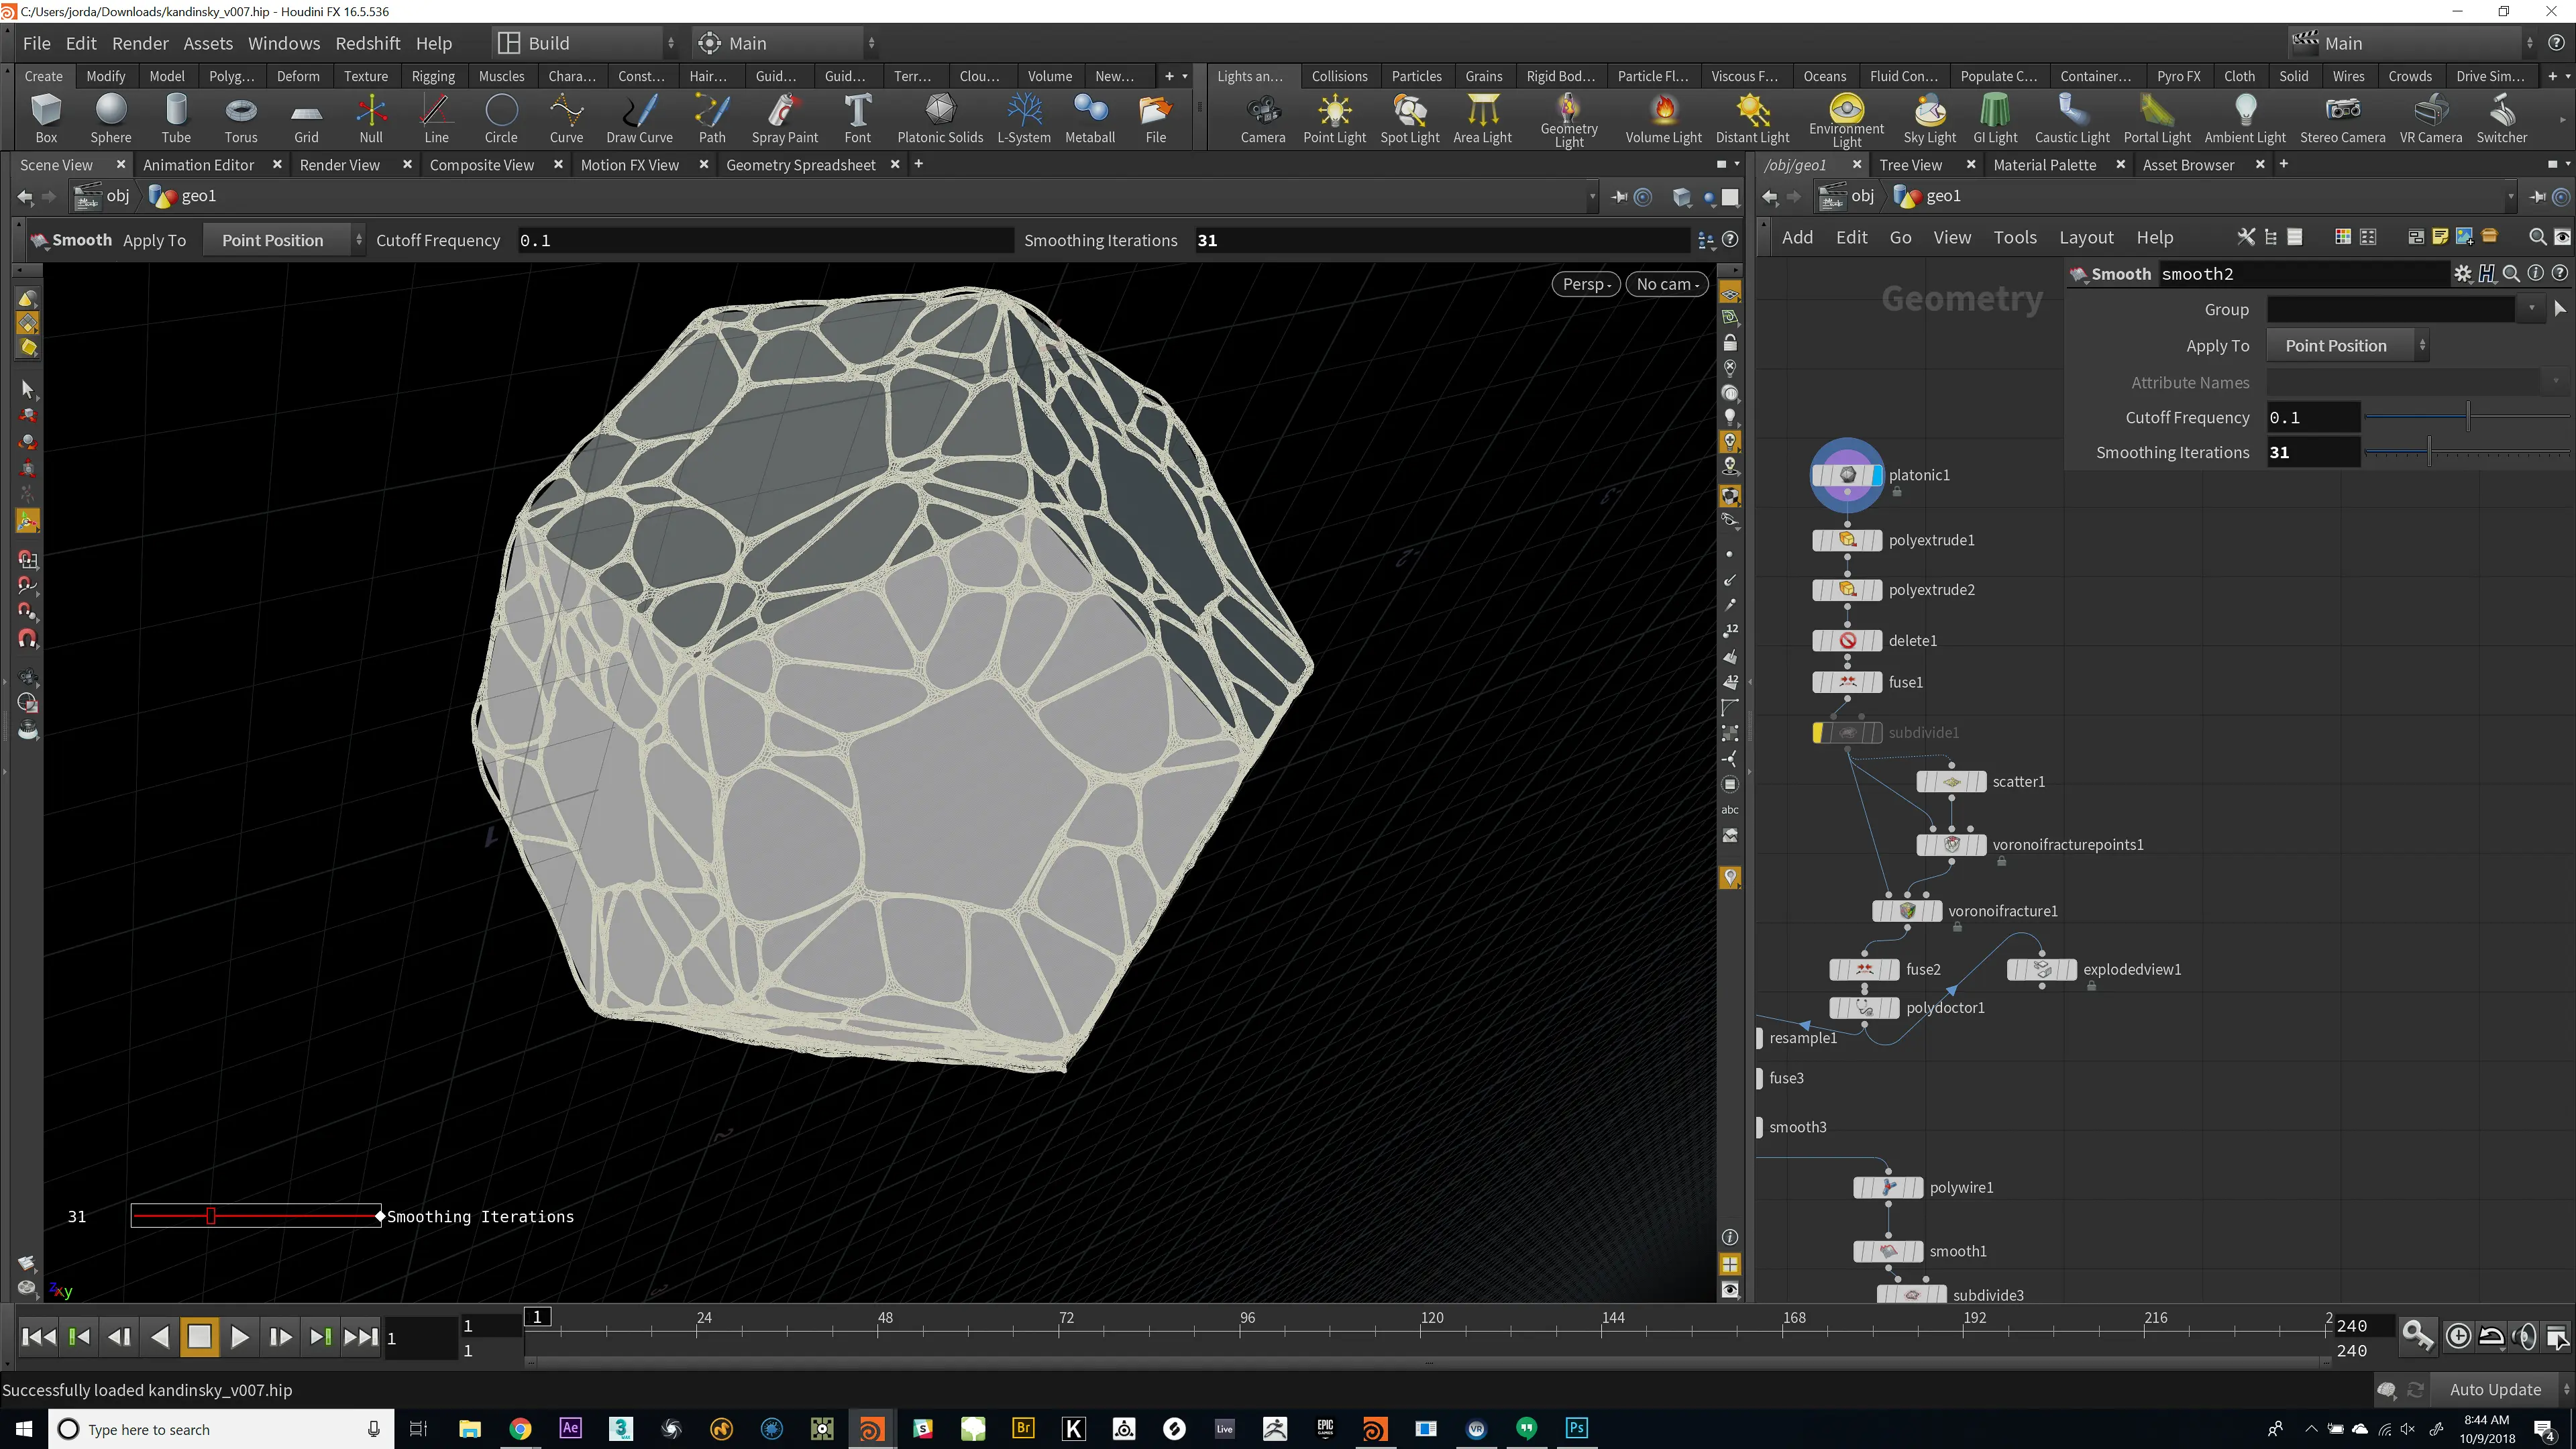Toggle display flag on platonic1 node

[x=1876, y=475]
